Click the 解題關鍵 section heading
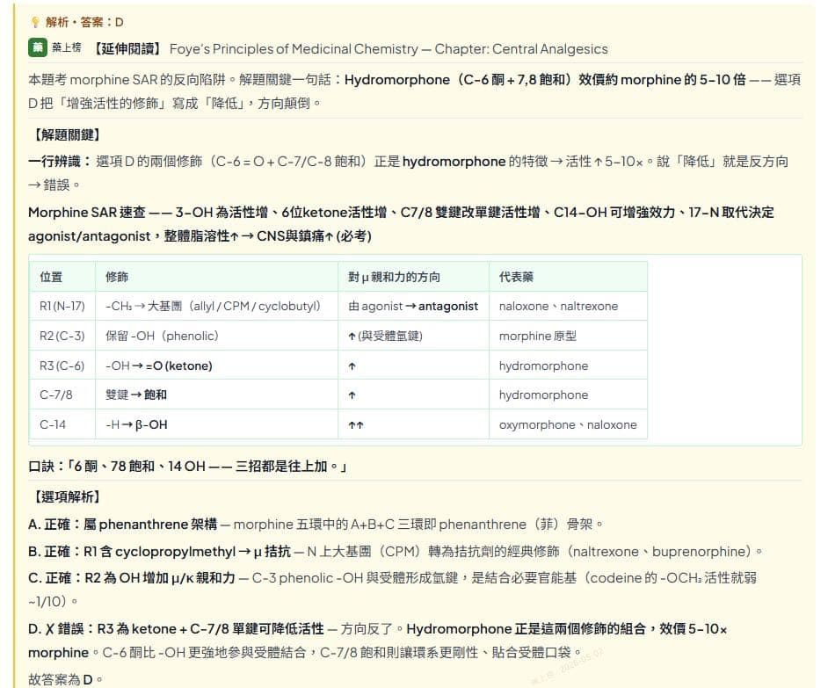 (67, 134)
